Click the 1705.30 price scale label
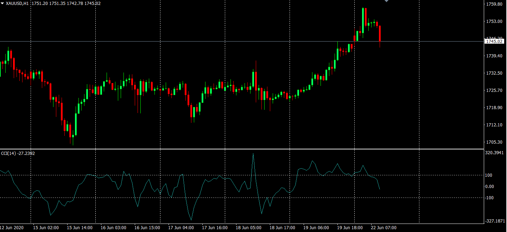 click(x=494, y=142)
